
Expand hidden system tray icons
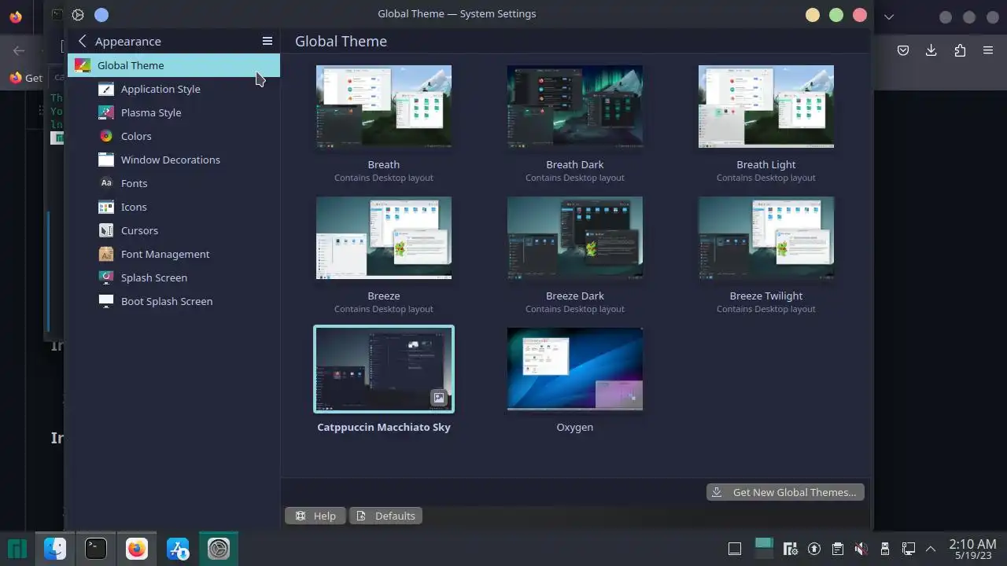(931, 549)
